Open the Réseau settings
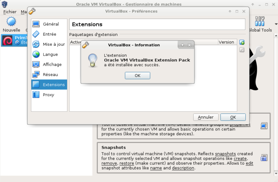This screenshot has width=278, height=182. pos(49,74)
